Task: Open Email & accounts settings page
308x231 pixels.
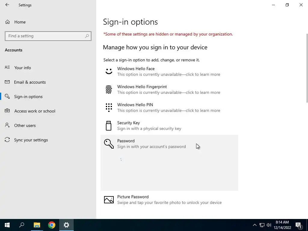Action: 48,82
